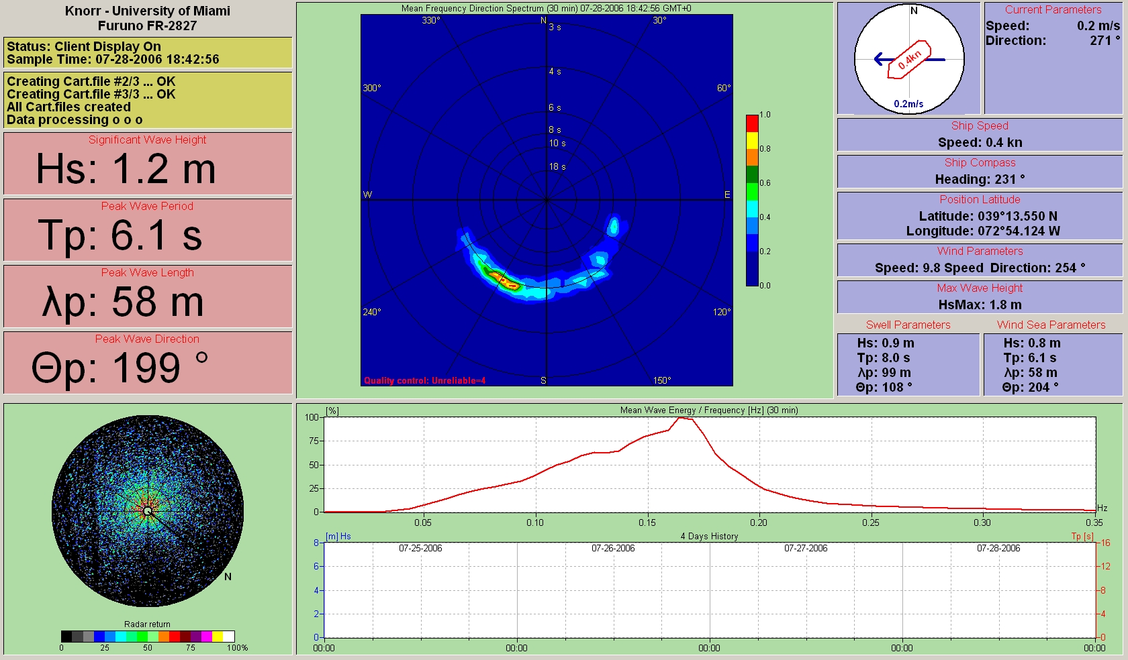This screenshot has width=1128, height=660.
Task: Click the Sample Time 07-28-2006 line
Action: click(113, 59)
